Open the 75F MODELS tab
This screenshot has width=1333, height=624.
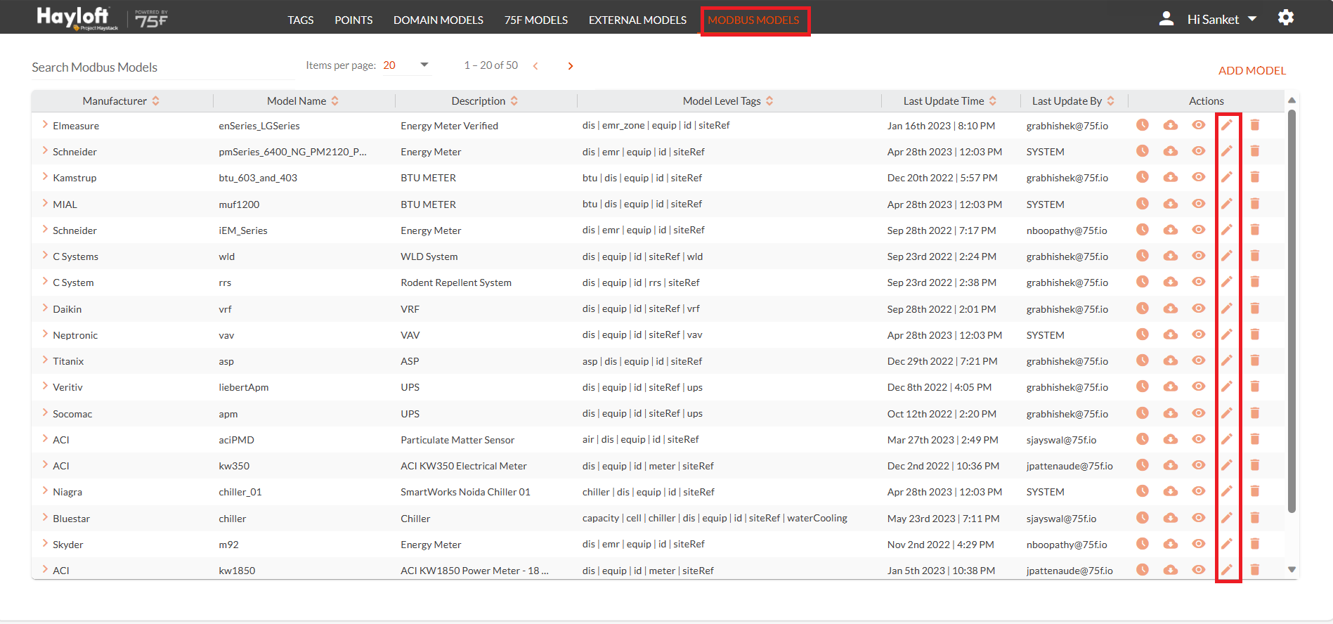536,20
